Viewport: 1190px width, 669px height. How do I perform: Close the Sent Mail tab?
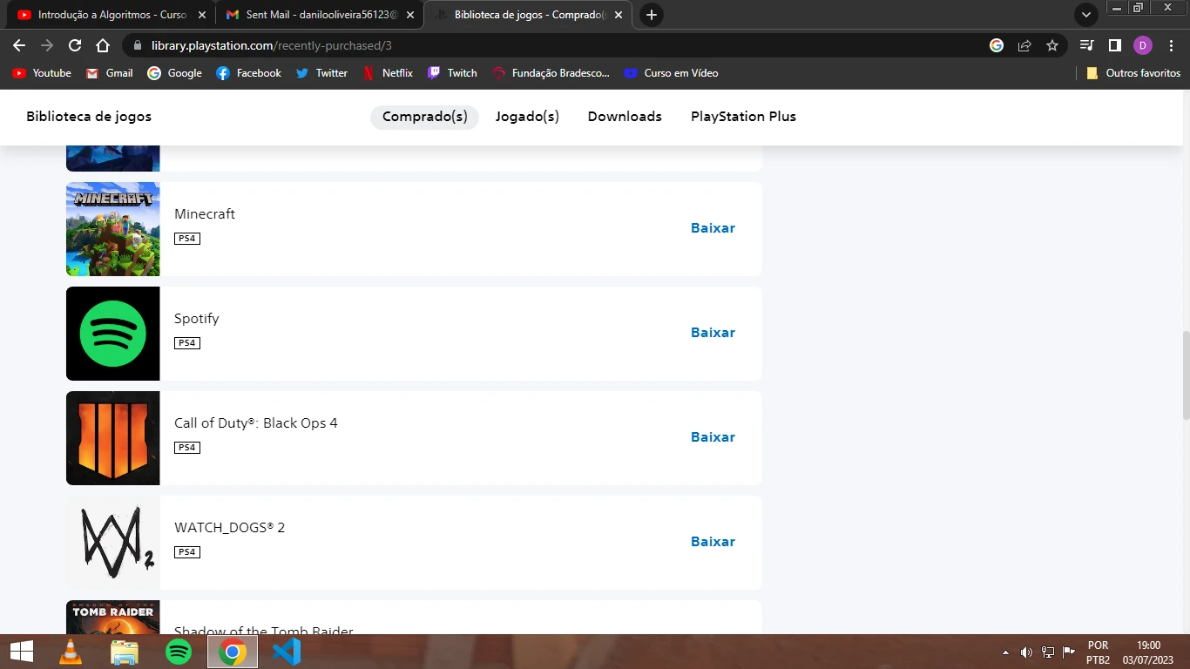pos(410,15)
